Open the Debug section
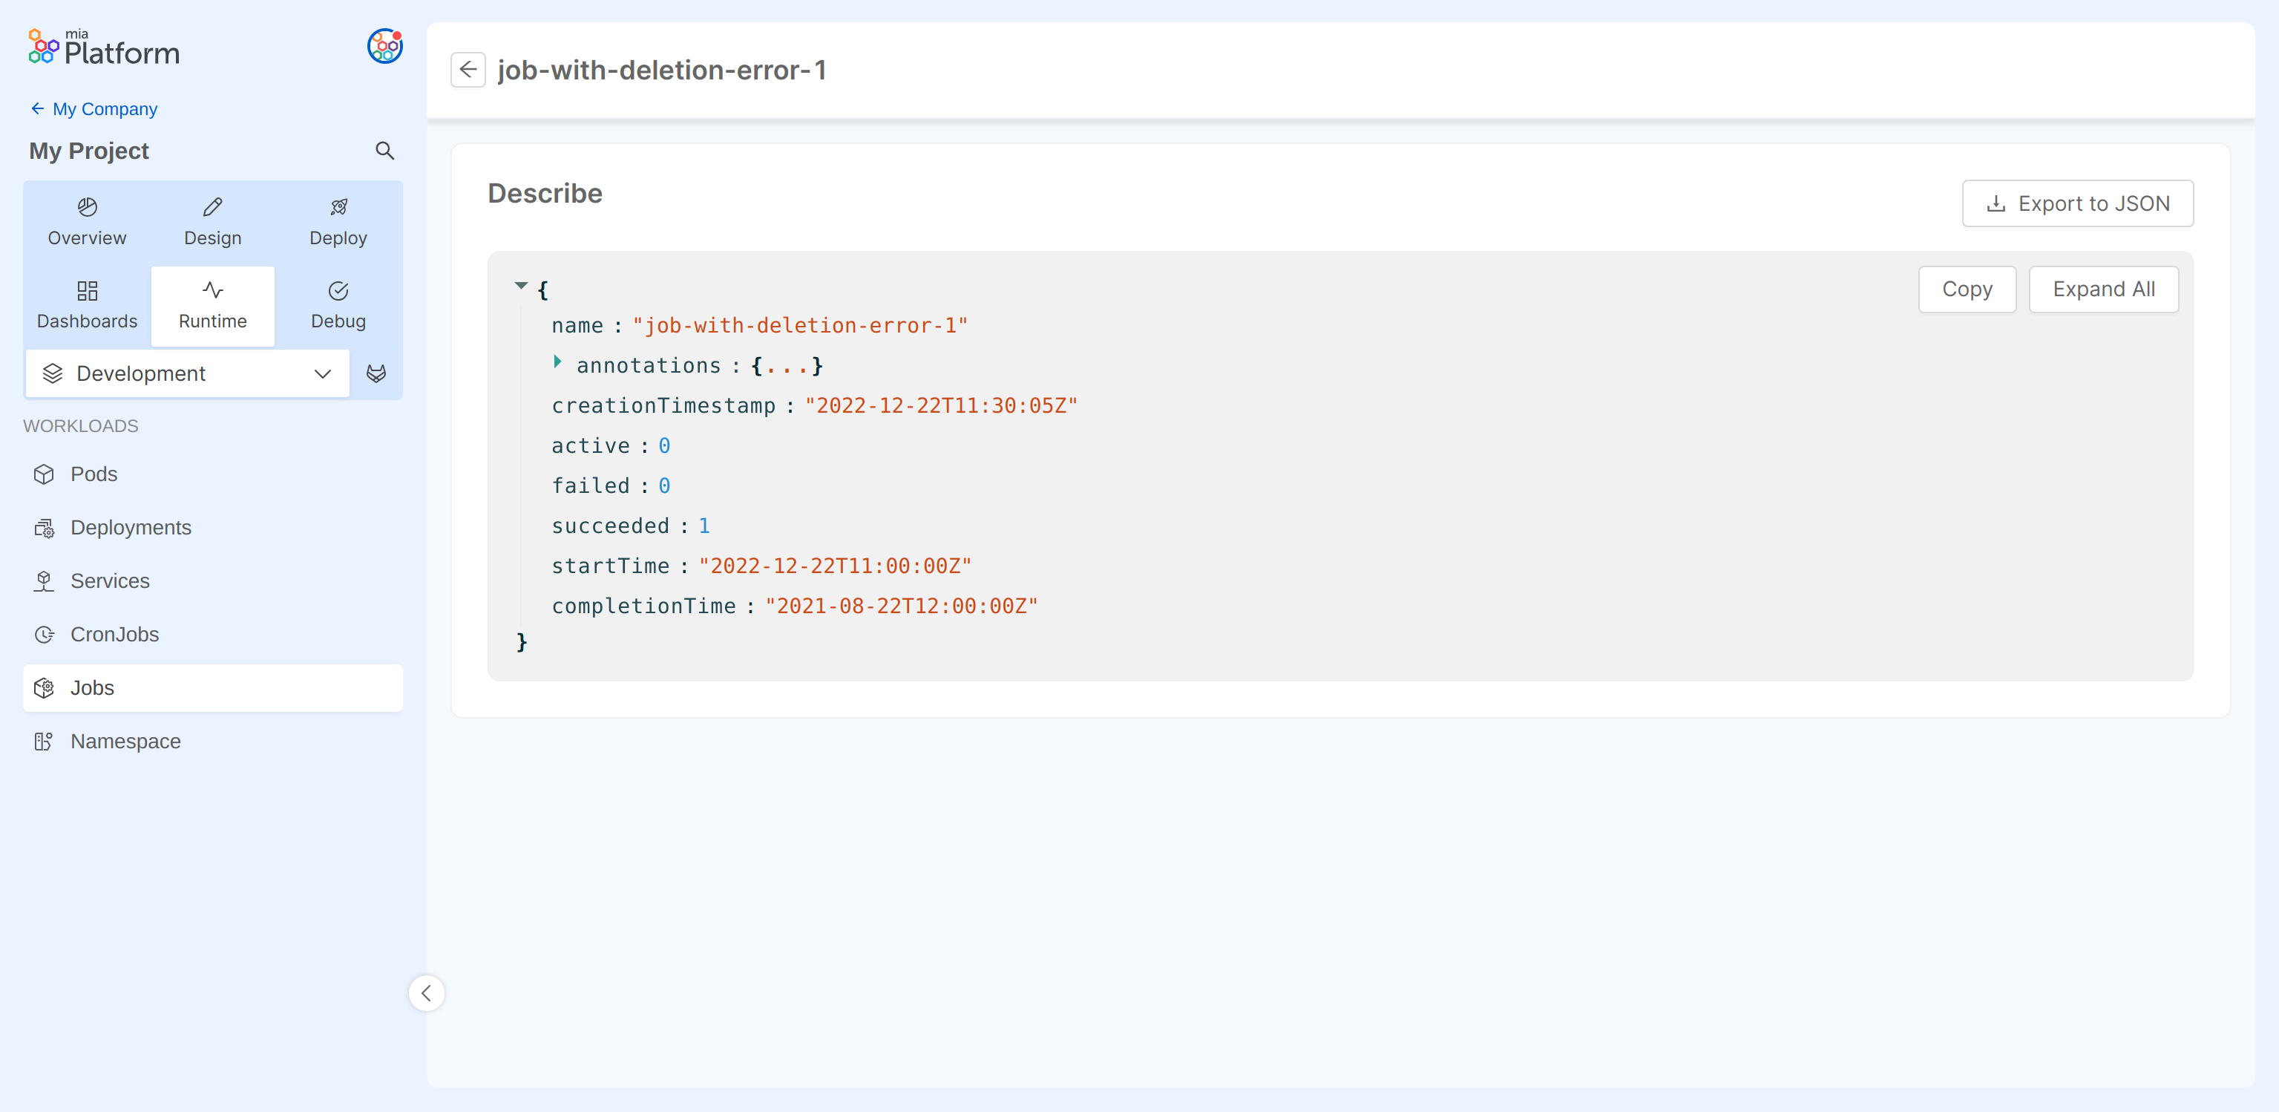2279x1112 pixels. click(338, 305)
